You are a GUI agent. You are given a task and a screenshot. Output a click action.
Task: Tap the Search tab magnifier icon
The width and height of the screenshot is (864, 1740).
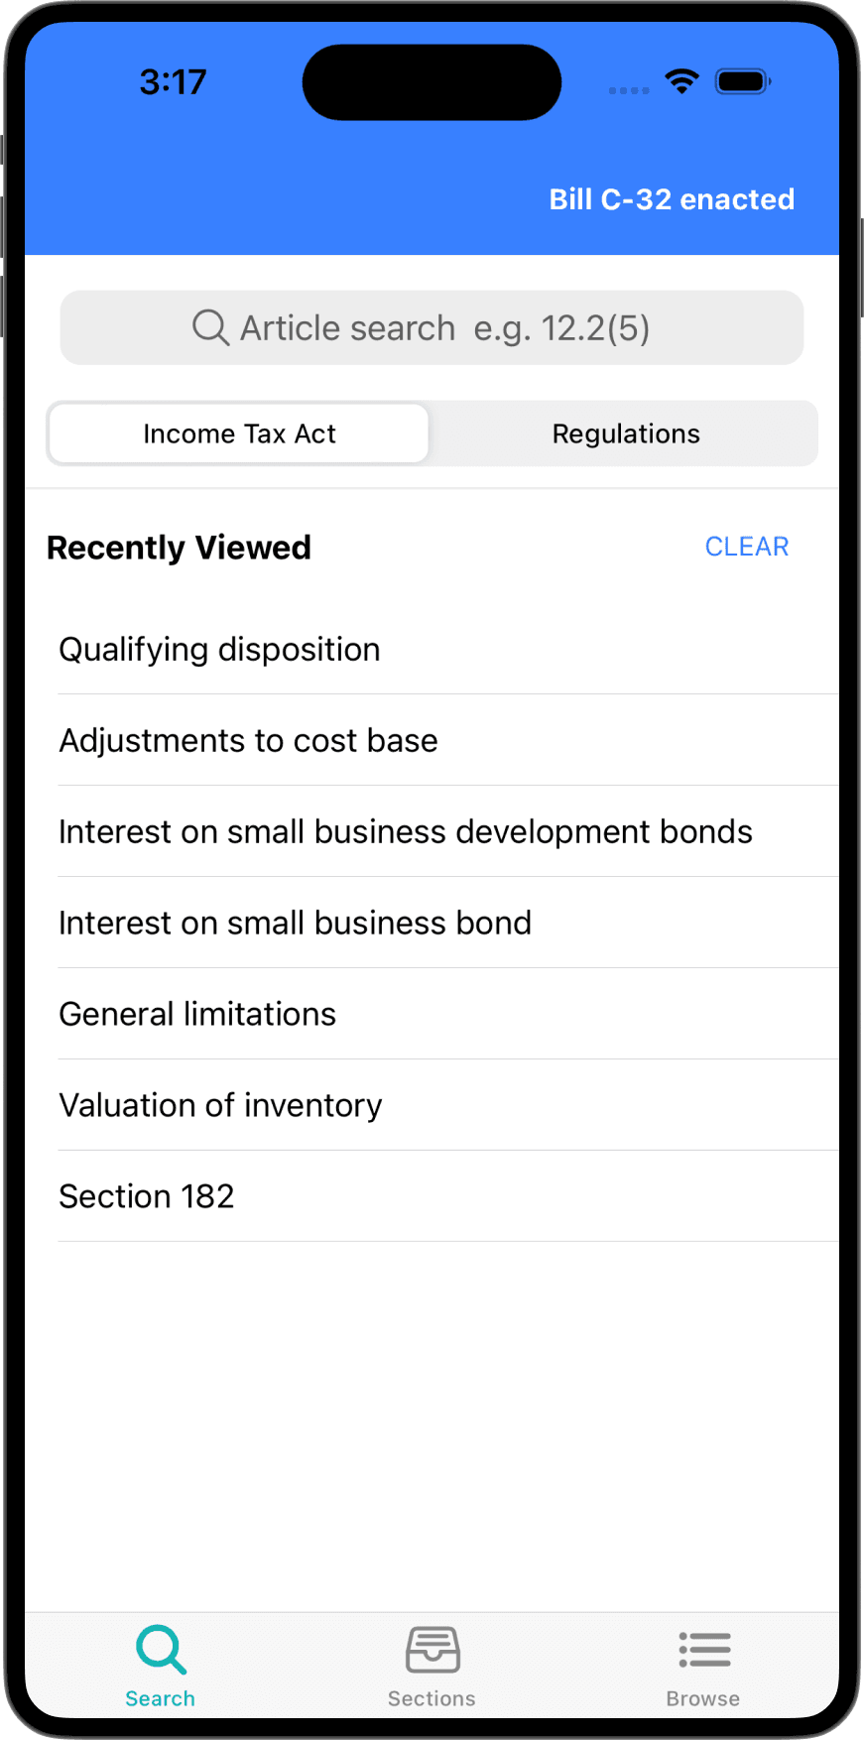[161, 1650]
